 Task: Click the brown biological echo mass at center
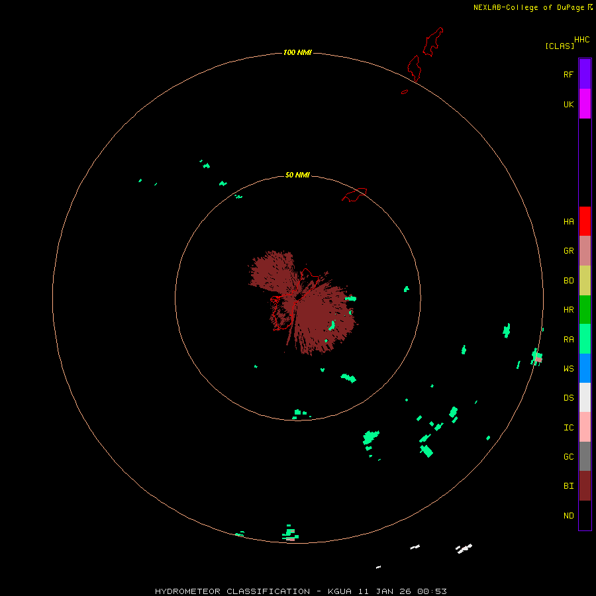tap(304, 304)
